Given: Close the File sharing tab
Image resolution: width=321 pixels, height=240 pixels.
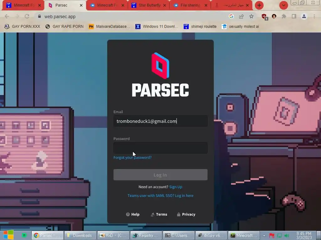Looking at the screenshot, I should click(x=206, y=5).
